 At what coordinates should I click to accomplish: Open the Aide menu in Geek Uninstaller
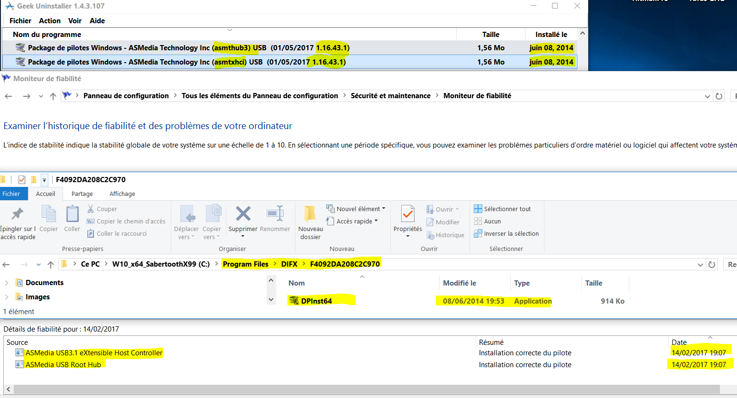click(x=97, y=20)
